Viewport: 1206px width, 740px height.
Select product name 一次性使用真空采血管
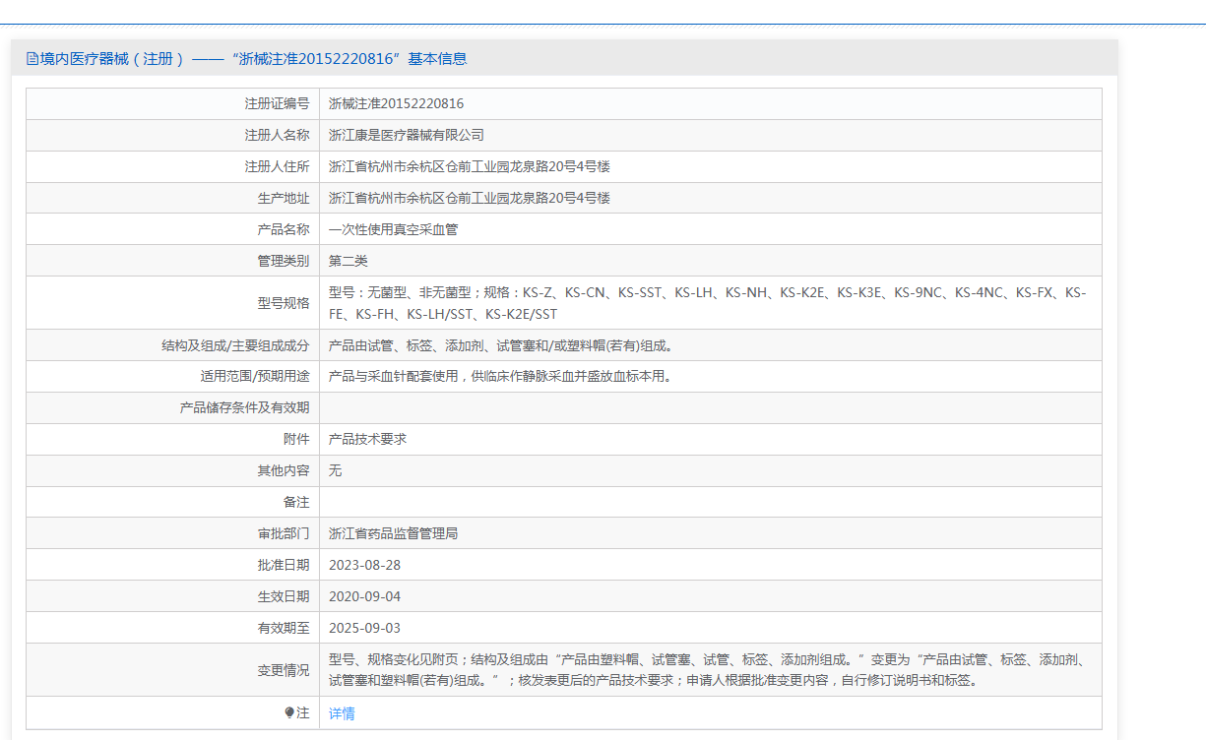click(393, 229)
